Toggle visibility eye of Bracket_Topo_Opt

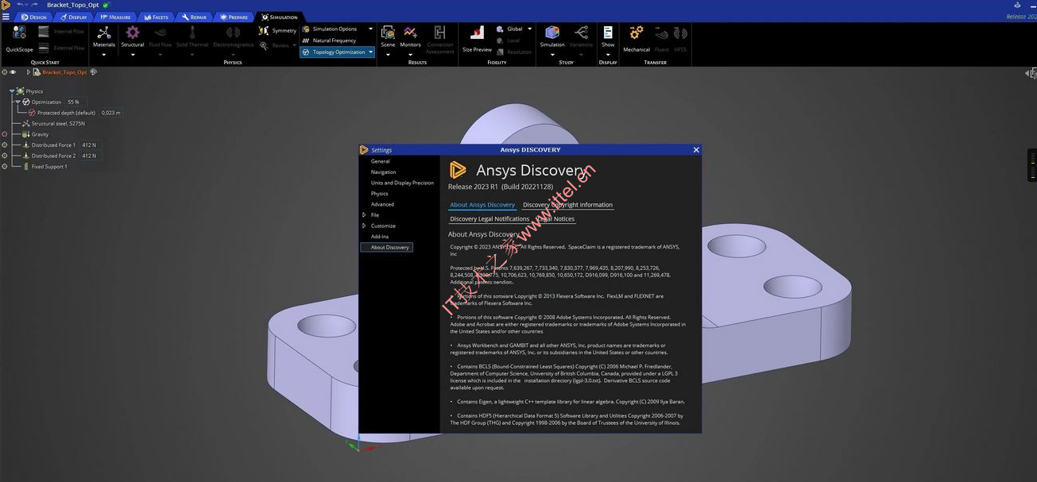[x=13, y=72]
